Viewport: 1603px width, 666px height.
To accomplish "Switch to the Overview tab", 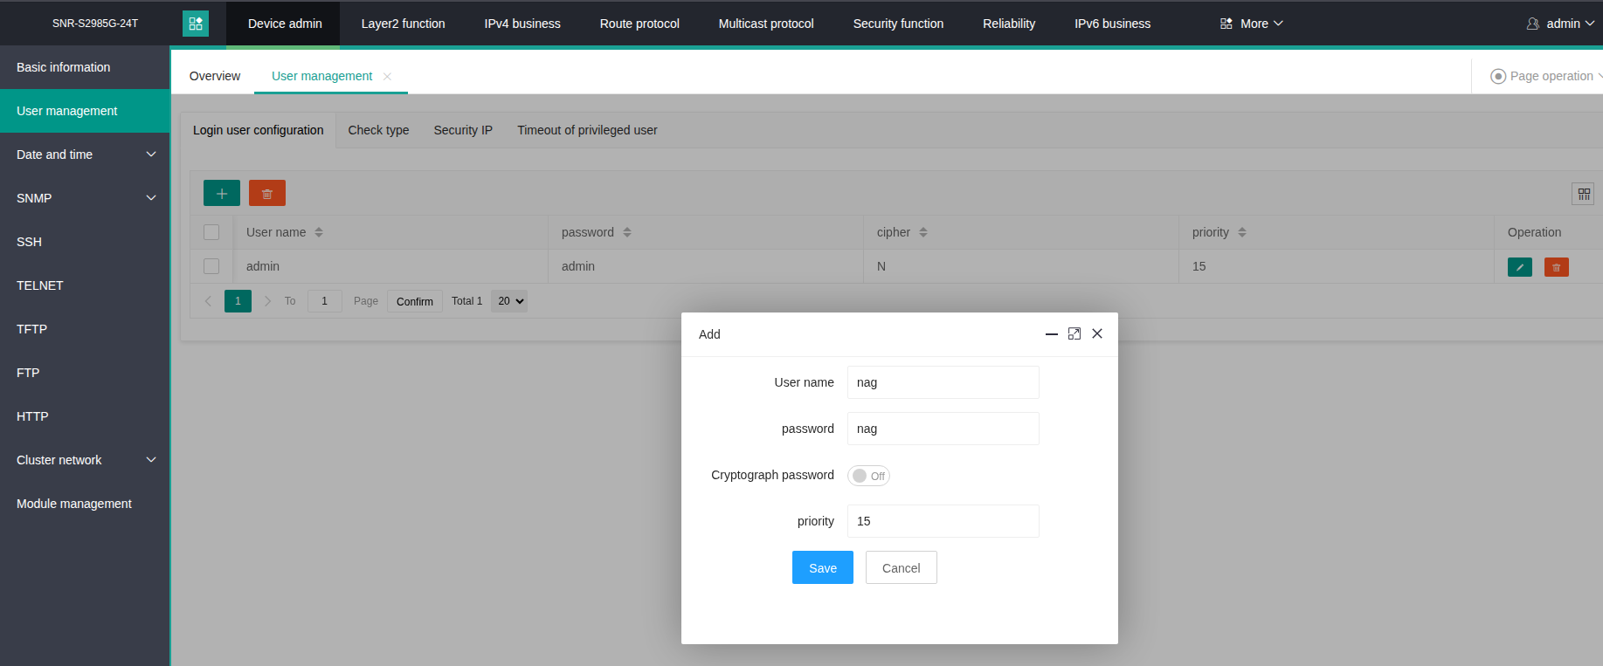I will click(x=215, y=77).
